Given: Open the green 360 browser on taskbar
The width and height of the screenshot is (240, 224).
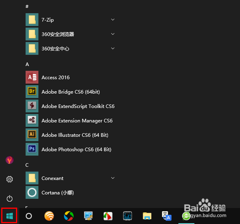Looking at the screenshot, I should (x=186, y=216).
